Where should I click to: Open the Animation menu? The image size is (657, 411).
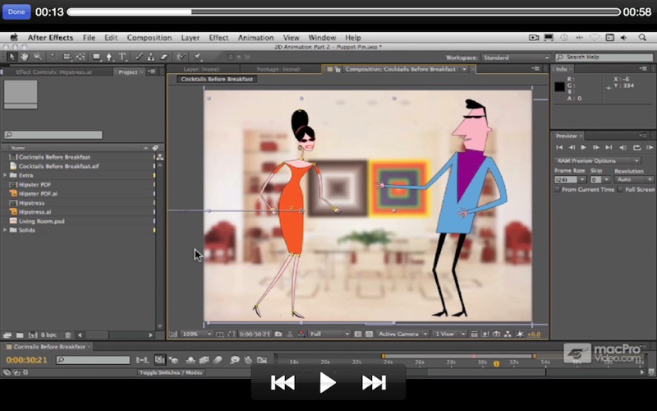(x=255, y=37)
